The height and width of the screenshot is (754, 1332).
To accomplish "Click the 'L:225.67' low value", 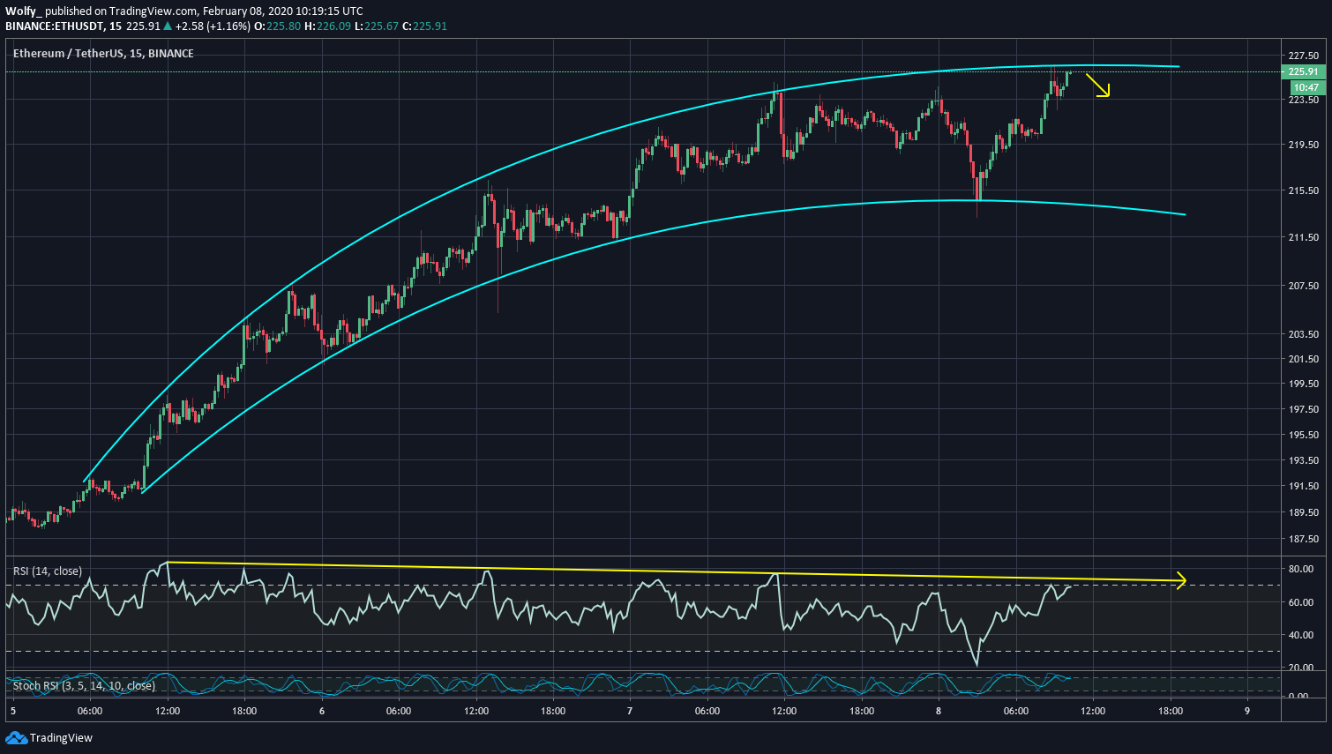I will point(377,26).
